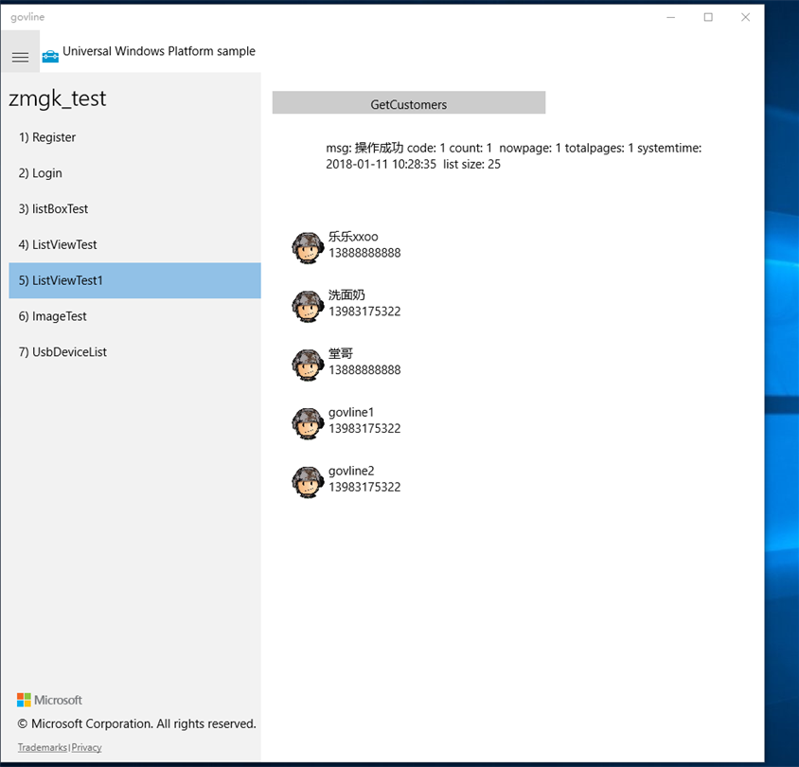Click the blue toolbox app logo
The image size is (799, 767).
coord(50,56)
